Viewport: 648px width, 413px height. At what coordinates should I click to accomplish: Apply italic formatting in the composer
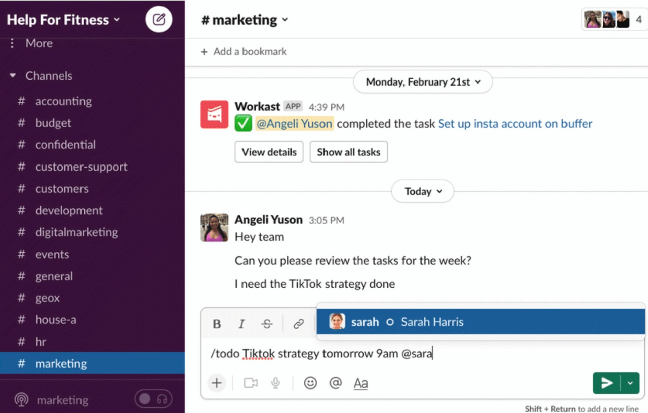(x=241, y=324)
